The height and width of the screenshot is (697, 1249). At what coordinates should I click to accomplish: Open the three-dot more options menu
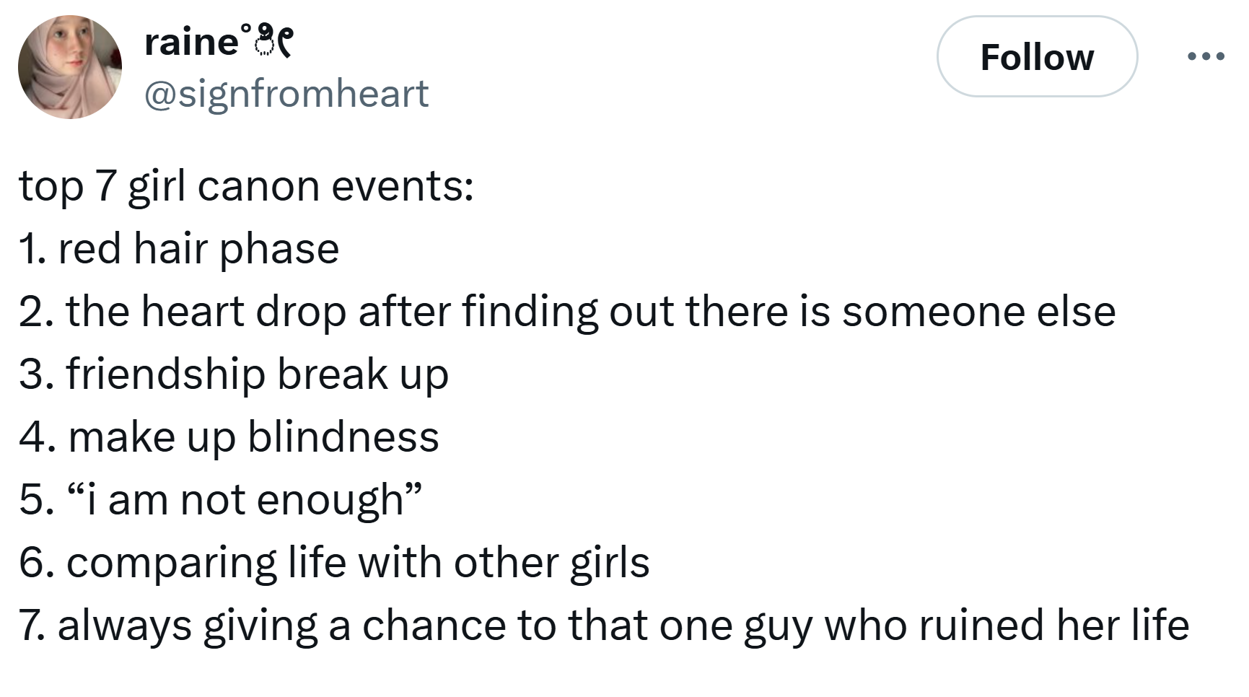click(1206, 56)
